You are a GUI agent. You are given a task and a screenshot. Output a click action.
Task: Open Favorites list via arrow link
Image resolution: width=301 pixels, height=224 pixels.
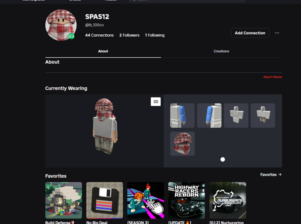(271, 175)
